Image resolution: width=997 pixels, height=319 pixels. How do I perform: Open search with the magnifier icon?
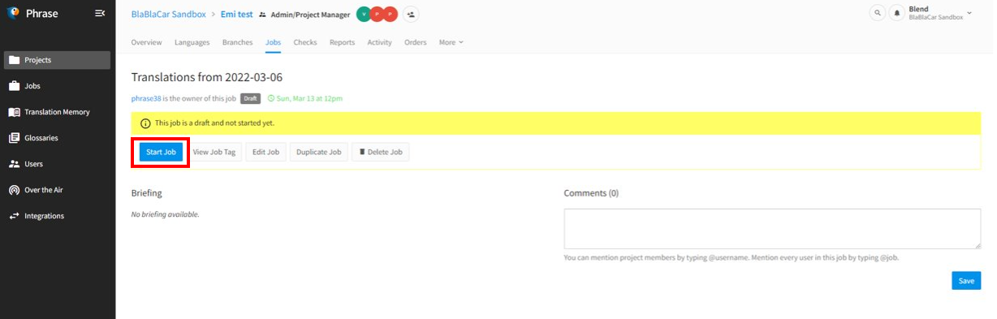point(877,14)
